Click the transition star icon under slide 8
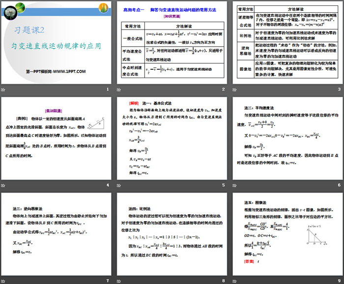 119,281
